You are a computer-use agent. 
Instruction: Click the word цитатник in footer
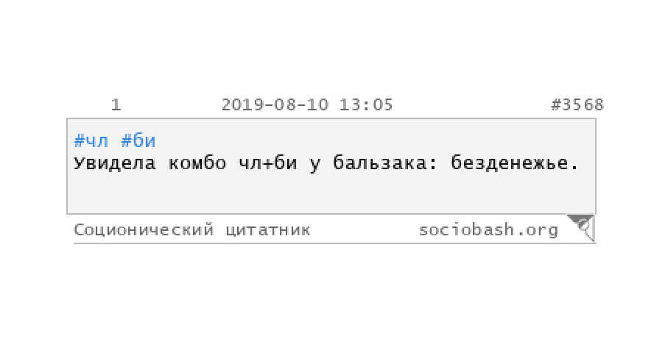[268, 229]
